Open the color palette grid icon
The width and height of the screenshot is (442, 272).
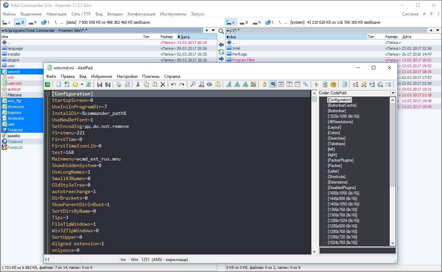(x=253, y=84)
